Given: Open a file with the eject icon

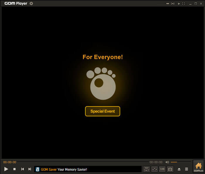Looking at the screenshot, I should click(179, 169).
